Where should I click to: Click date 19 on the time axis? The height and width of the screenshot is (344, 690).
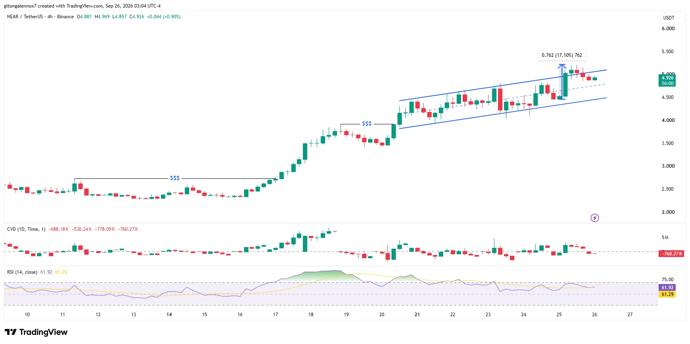346,315
